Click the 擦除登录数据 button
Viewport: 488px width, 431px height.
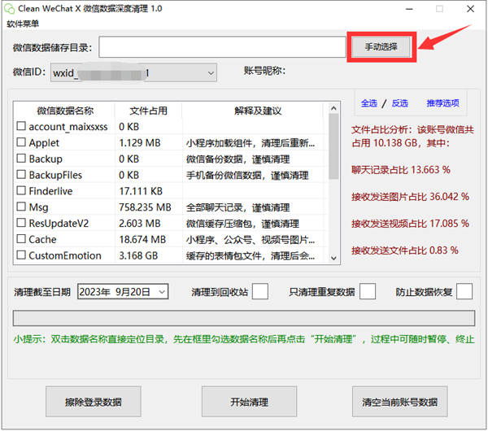pyautogui.click(x=94, y=402)
